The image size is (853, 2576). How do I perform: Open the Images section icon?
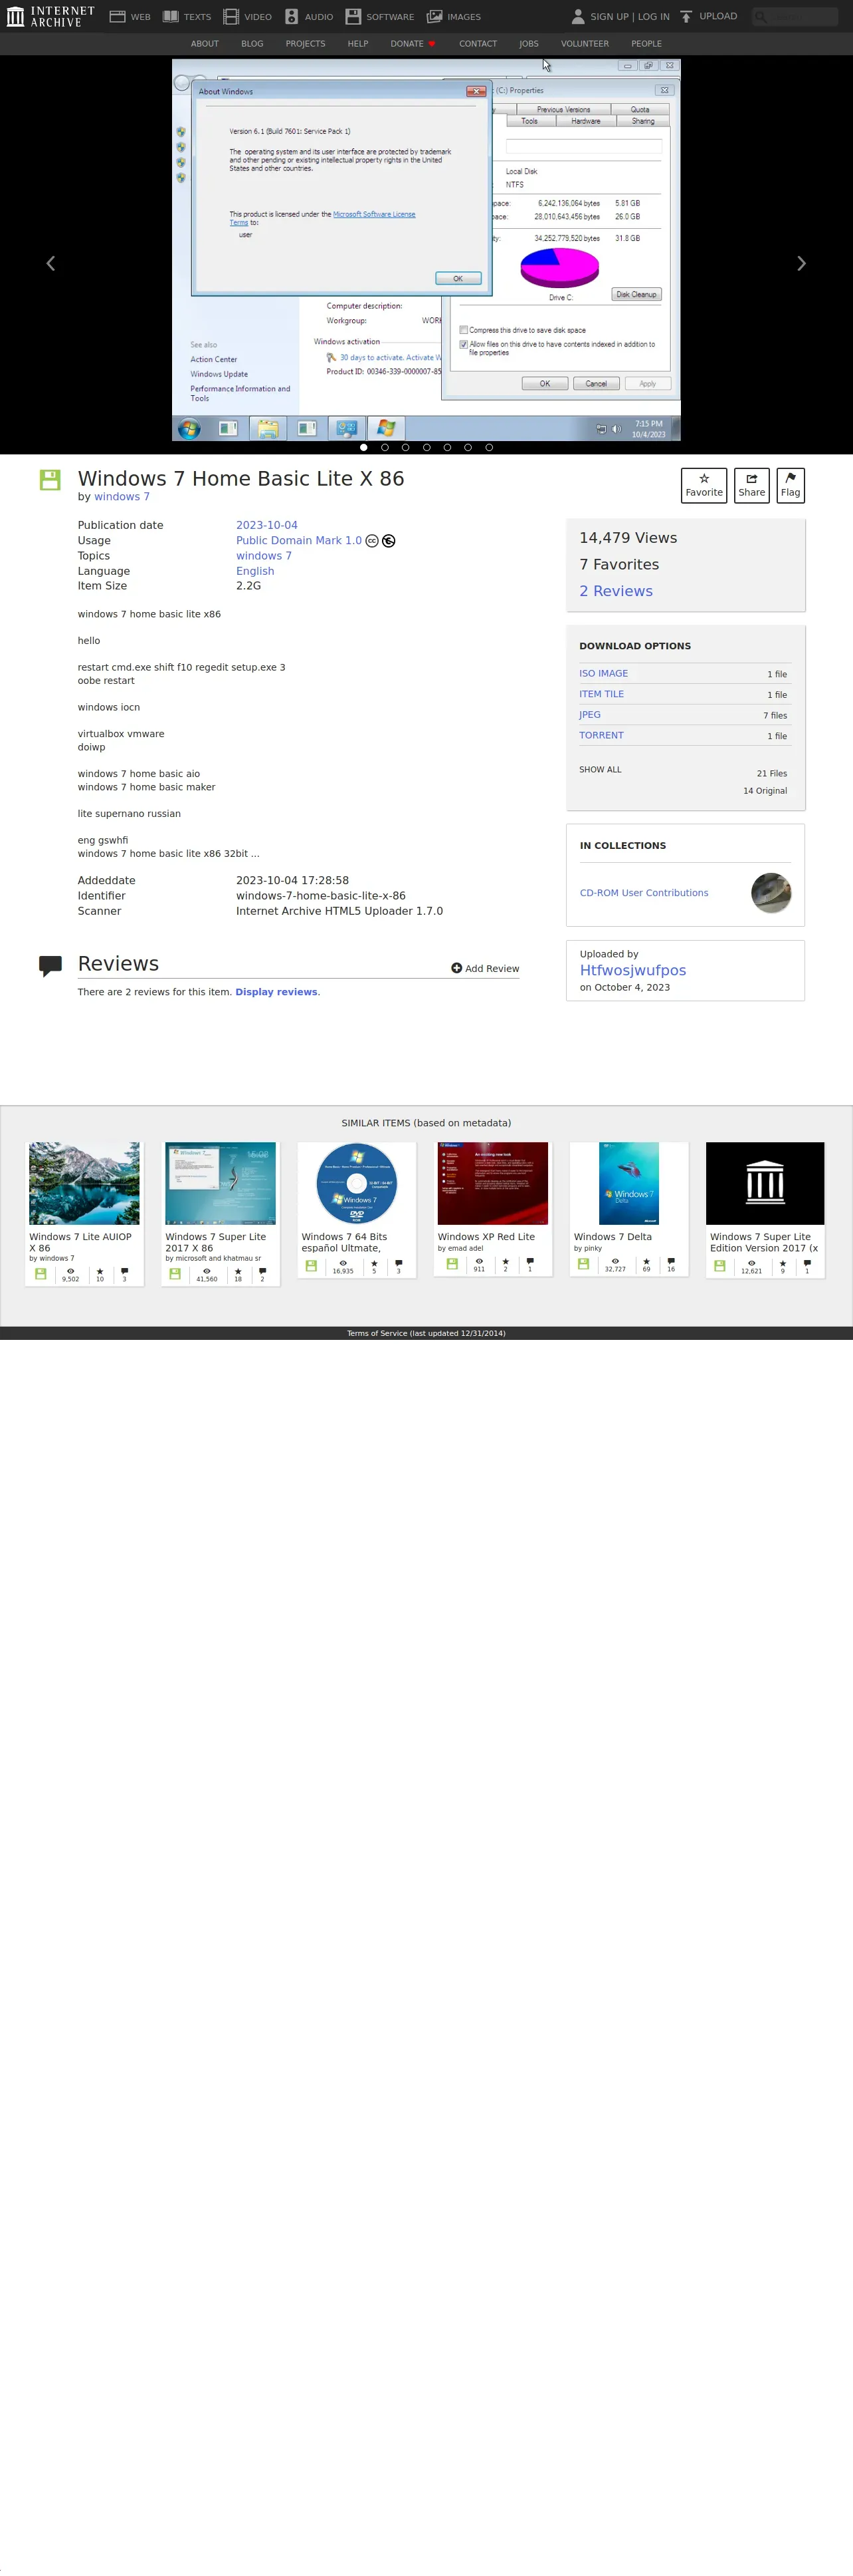[434, 17]
